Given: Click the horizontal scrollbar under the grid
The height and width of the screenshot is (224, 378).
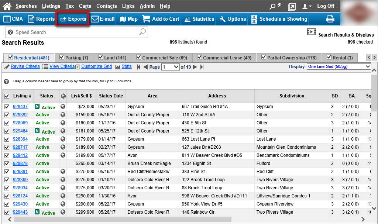Looking at the screenshot, I should (x=123, y=220).
